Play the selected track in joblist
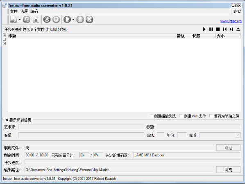The image size is (245, 184). coord(204,29)
